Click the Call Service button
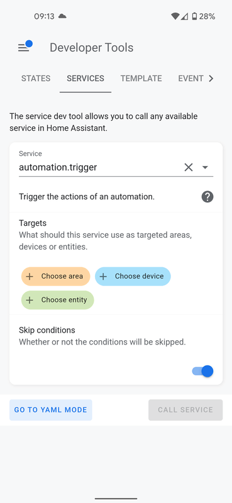The width and height of the screenshot is (232, 503). point(185,410)
